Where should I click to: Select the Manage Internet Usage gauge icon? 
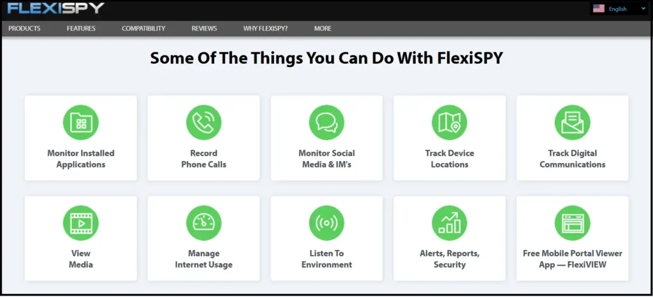tap(203, 223)
